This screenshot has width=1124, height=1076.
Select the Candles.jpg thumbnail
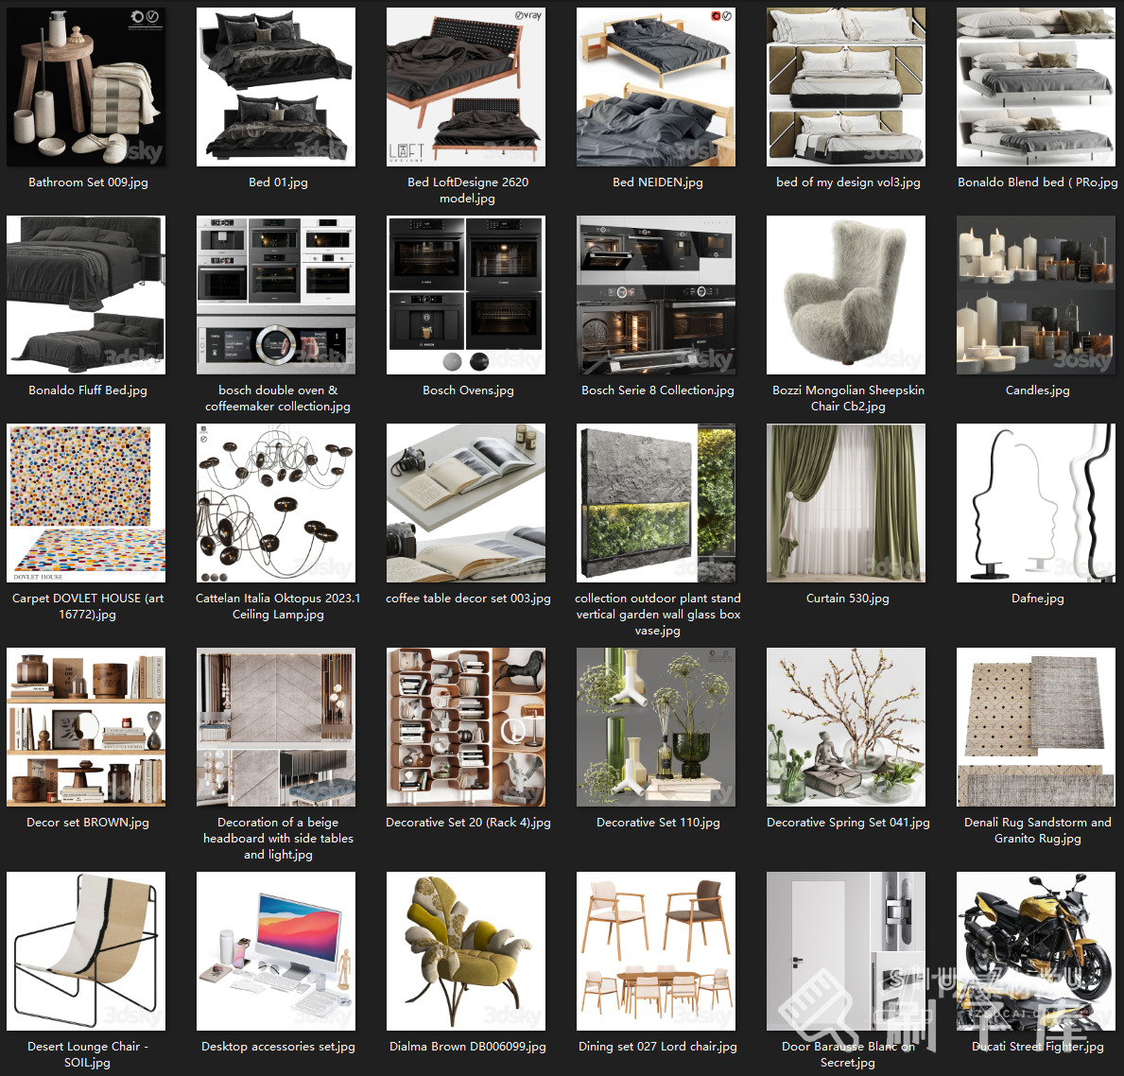tap(1036, 295)
